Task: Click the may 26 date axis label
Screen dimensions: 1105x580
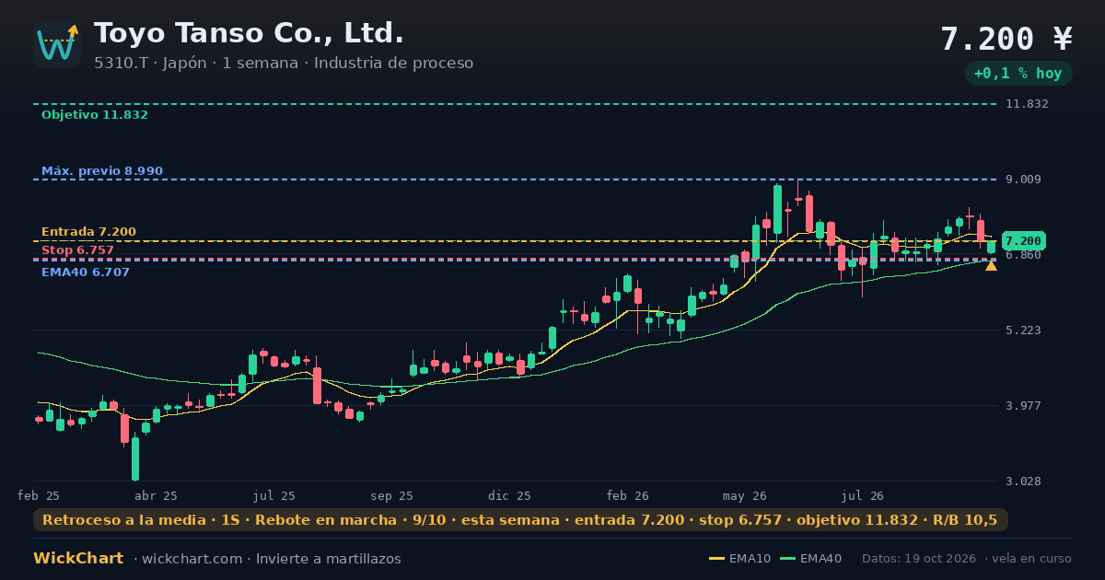Action: pyautogui.click(x=745, y=495)
